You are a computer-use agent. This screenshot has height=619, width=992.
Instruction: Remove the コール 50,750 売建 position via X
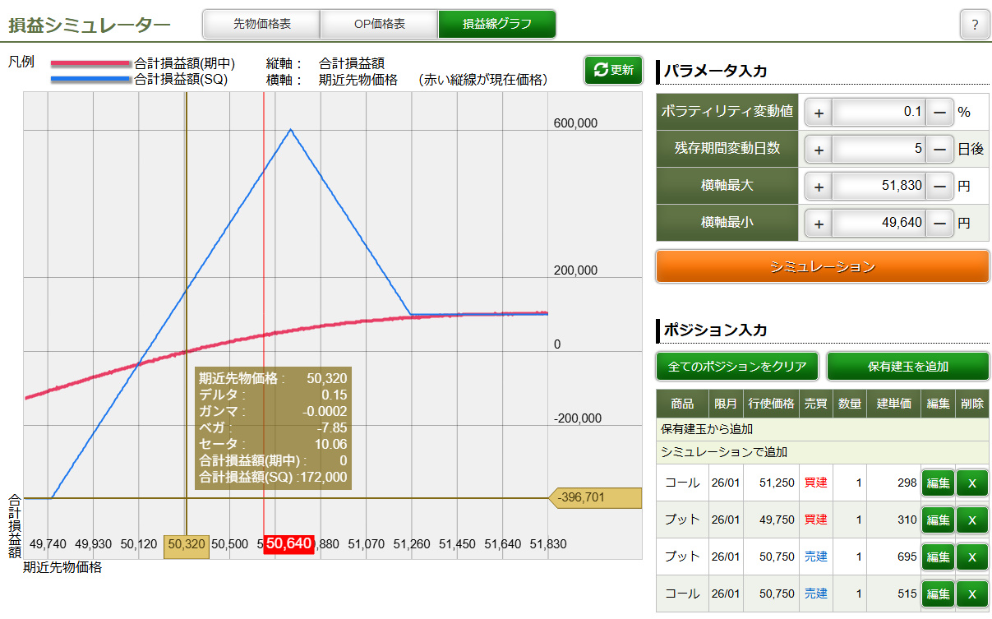(971, 594)
